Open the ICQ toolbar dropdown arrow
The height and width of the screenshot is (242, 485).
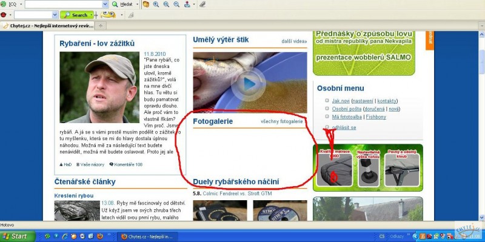click(x=21, y=4)
